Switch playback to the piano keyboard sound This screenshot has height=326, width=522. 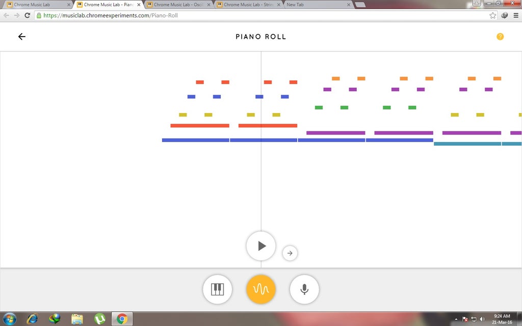coord(217,289)
